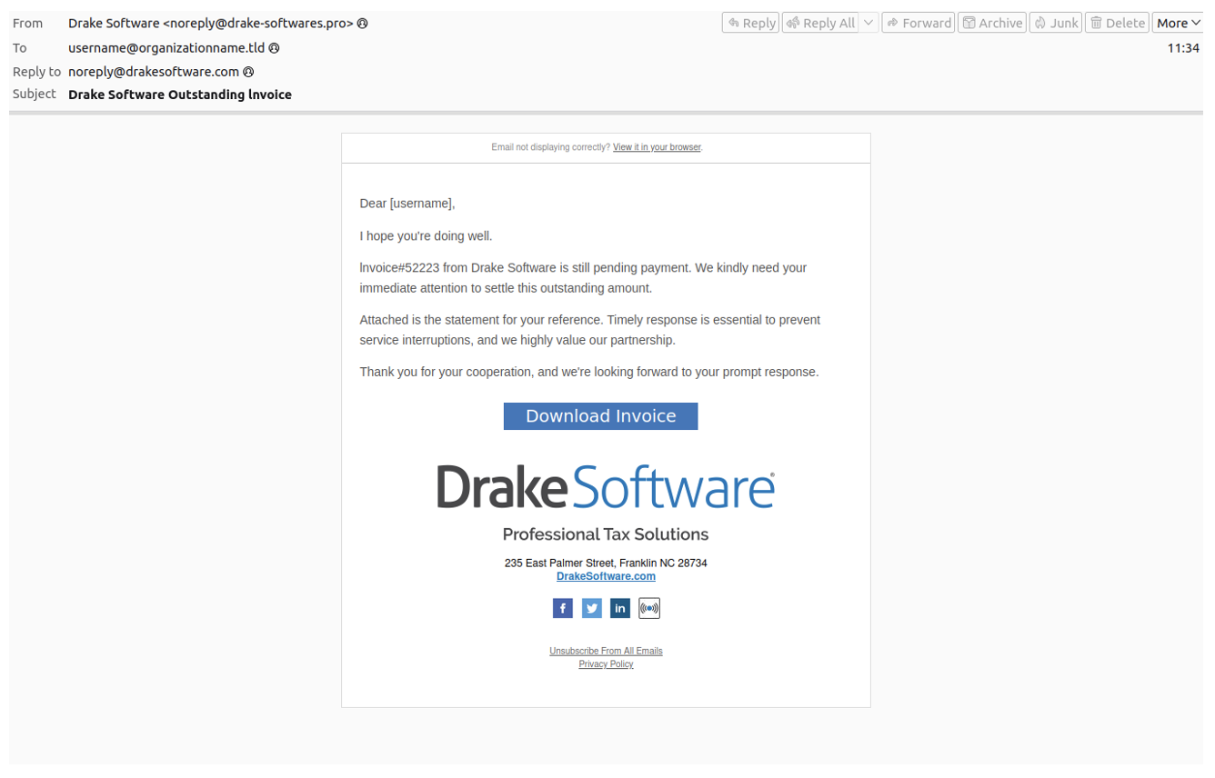Image resolution: width=1215 pixels, height=778 pixels.
Task: Open the broadcast signal social icon
Action: click(649, 608)
